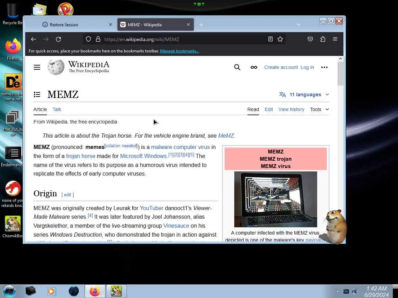Open the infected laptop infobox image
Viewport: 398px width, 298px height.
coord(275,199)
